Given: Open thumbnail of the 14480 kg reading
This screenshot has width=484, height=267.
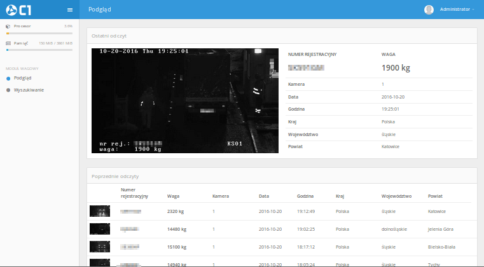Looking at the screenshot, I should tap(100, 229).
